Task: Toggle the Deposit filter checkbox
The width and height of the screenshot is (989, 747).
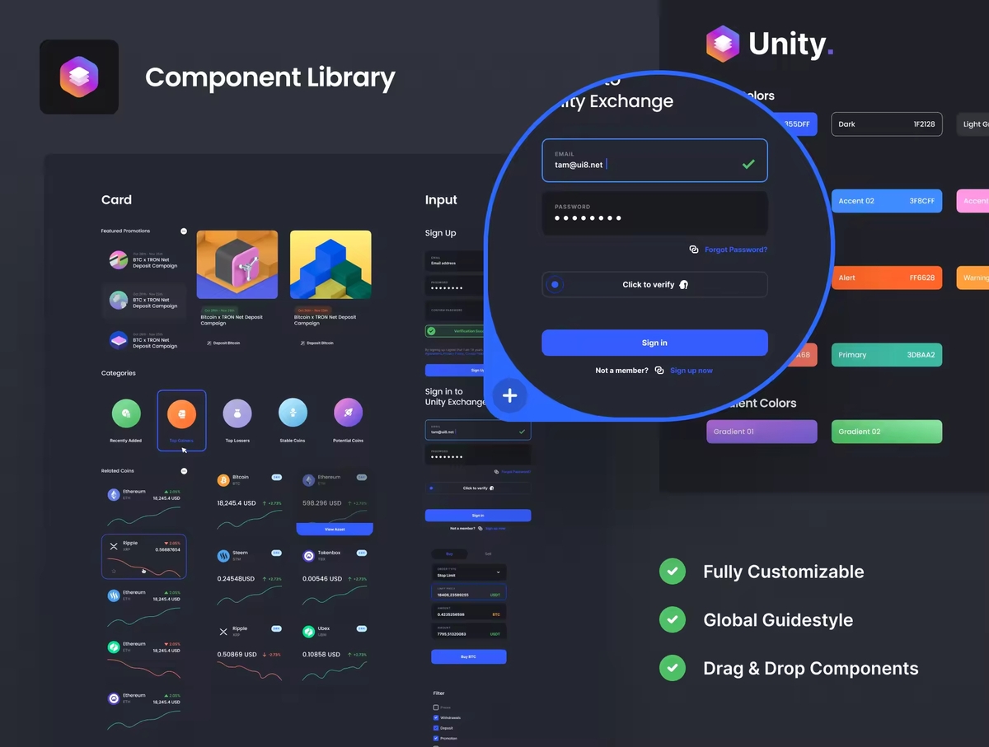Action: tap(436, 728)
